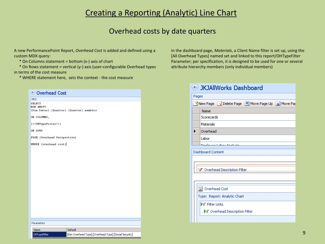Click icon next to linked Overhead Description Filter
The width and height of the screenshot is (325, 244).
click(206, 211)
